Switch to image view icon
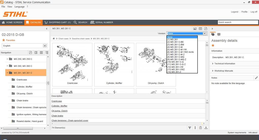259x140 pixels. tap(195, 29)
